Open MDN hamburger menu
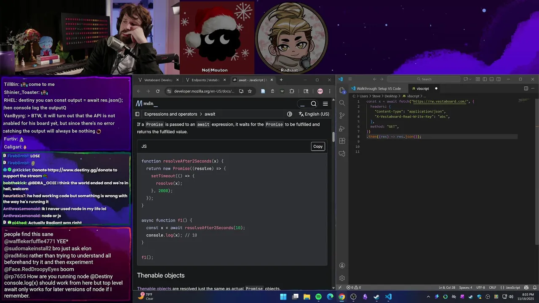This screenshot has height=303, width=539. tap(325, 104)
